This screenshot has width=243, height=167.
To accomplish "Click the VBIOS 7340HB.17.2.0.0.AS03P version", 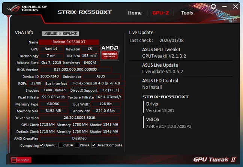I will [169, 127].
